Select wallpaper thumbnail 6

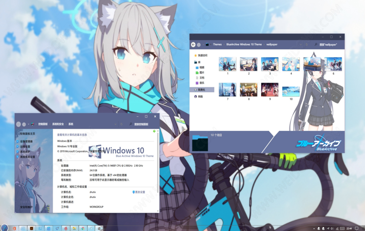[333, 64]
